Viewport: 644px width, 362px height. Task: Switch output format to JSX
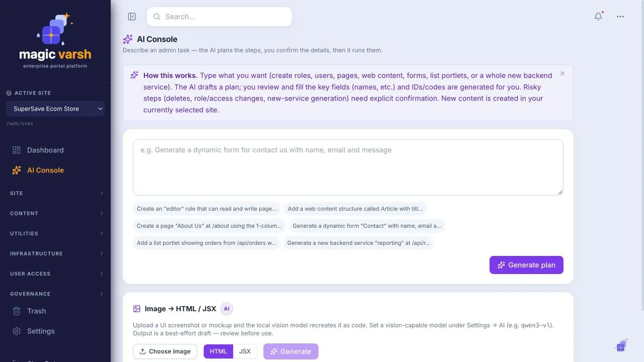(245, 351)
